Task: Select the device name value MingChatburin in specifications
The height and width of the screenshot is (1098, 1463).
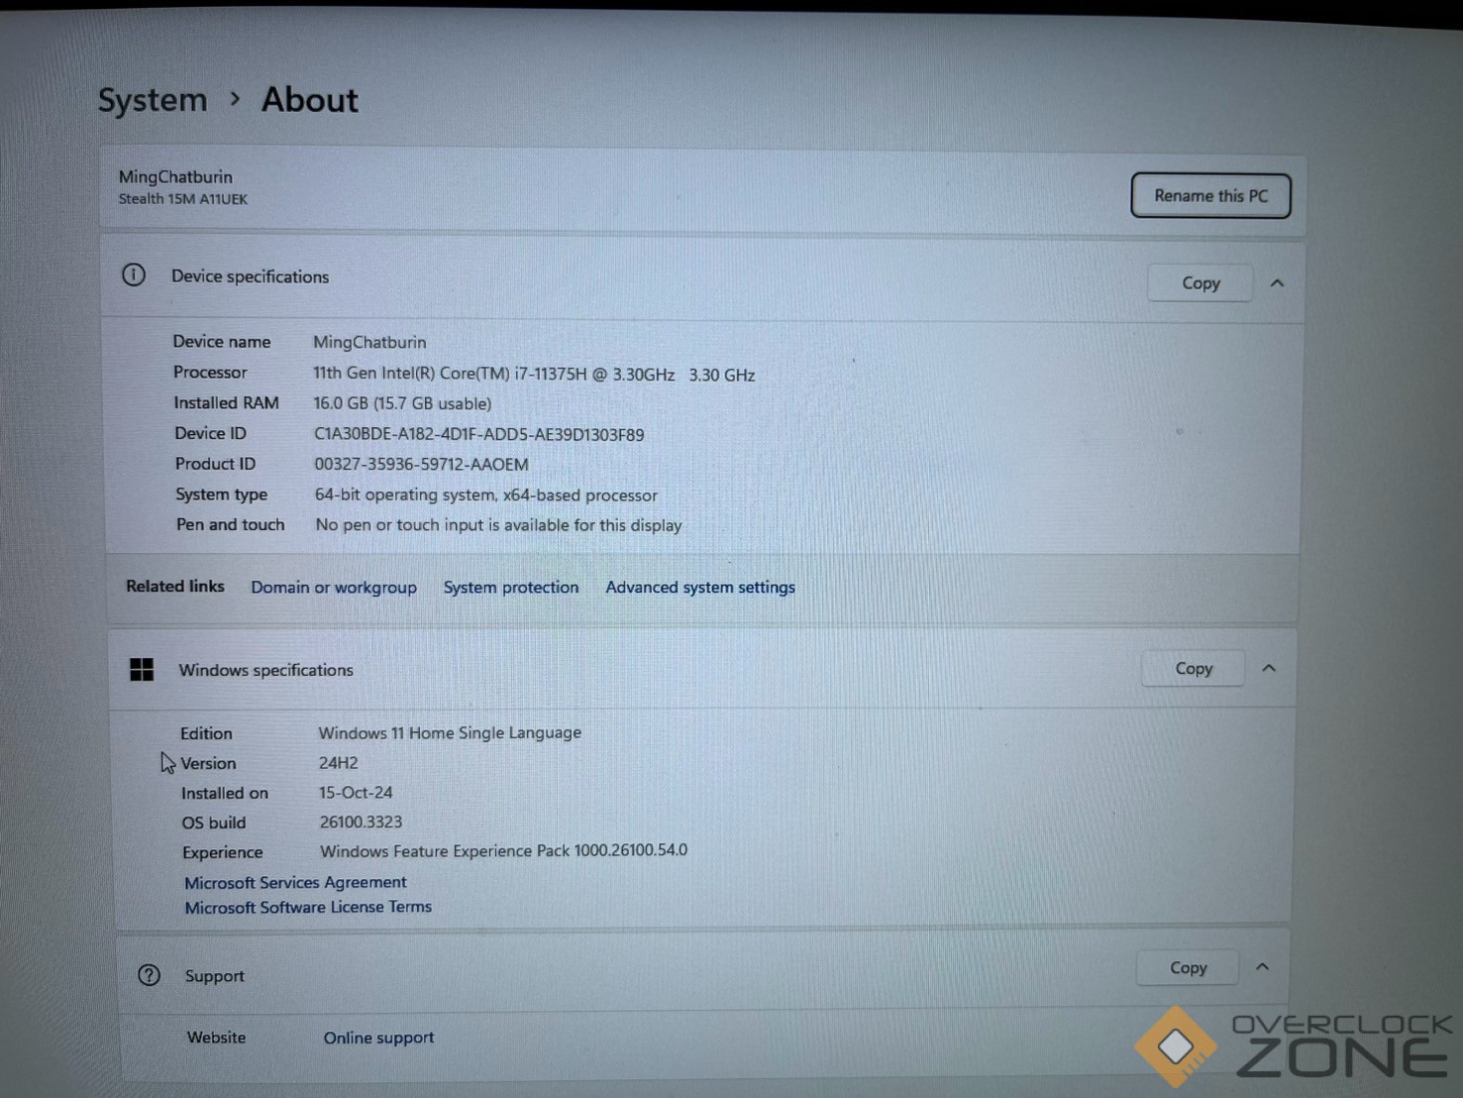Action: tap(369, 342)
